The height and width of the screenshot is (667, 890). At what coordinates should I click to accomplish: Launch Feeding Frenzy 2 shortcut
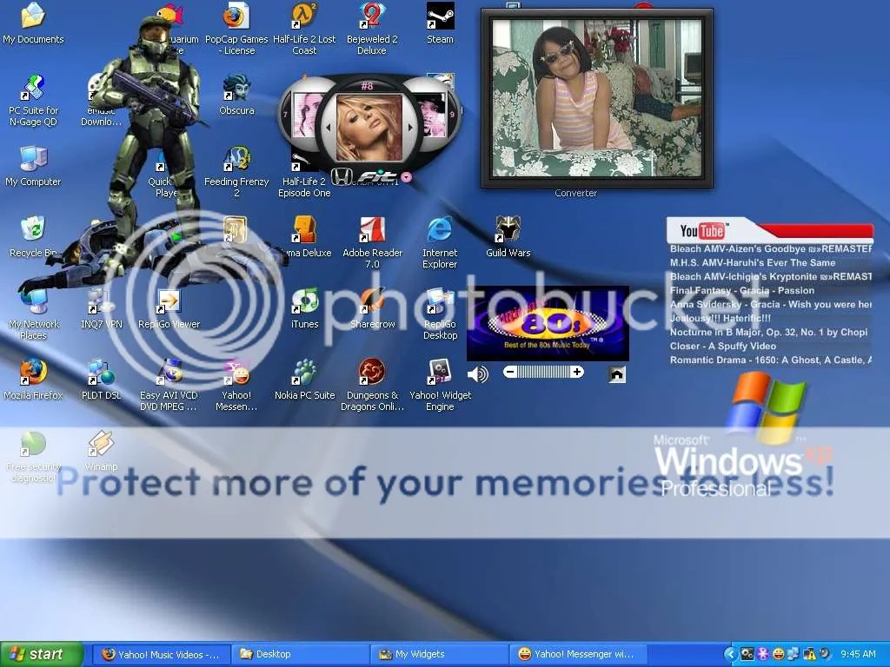click(x=236, y=171)
